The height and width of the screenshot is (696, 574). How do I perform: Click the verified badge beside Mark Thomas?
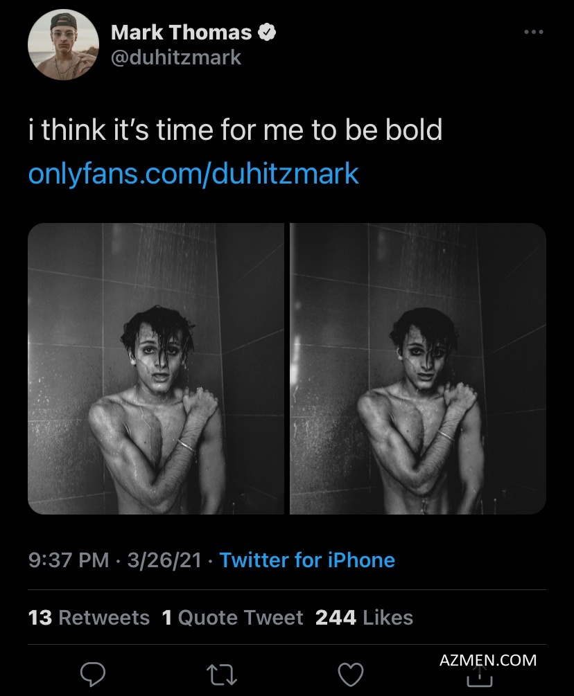[268, 32]
